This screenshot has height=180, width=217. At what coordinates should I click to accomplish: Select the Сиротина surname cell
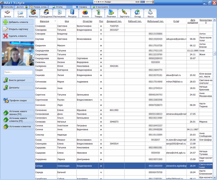46,95
